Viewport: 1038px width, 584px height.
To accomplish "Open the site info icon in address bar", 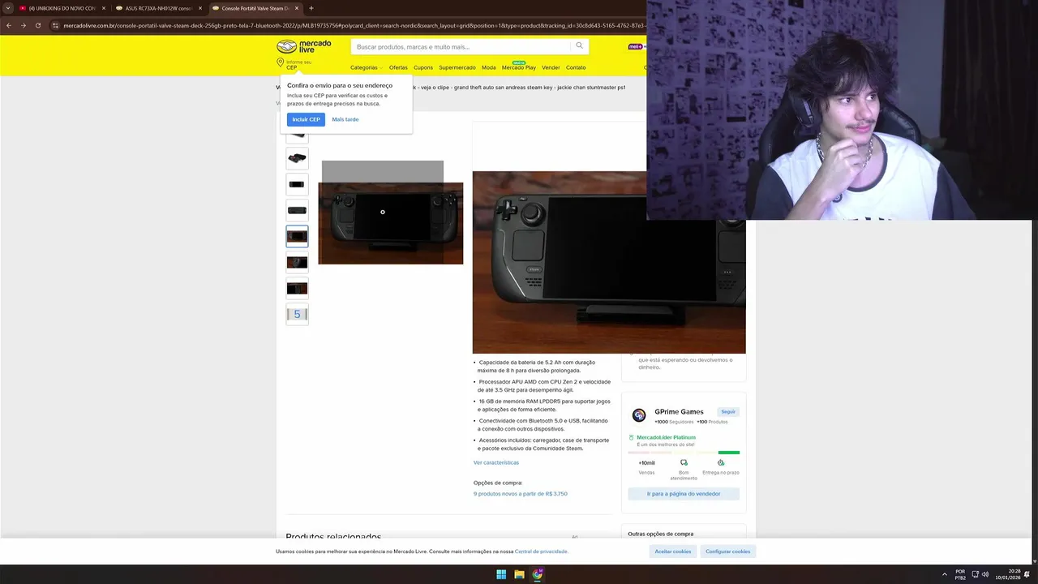I will (55, 25).
